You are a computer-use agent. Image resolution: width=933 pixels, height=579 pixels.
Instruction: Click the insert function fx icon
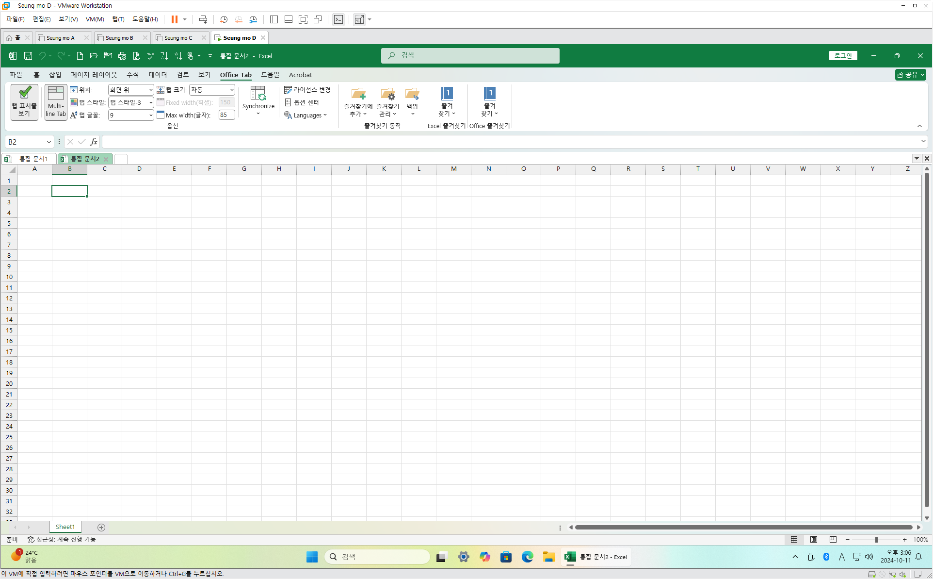click(94, 142)
